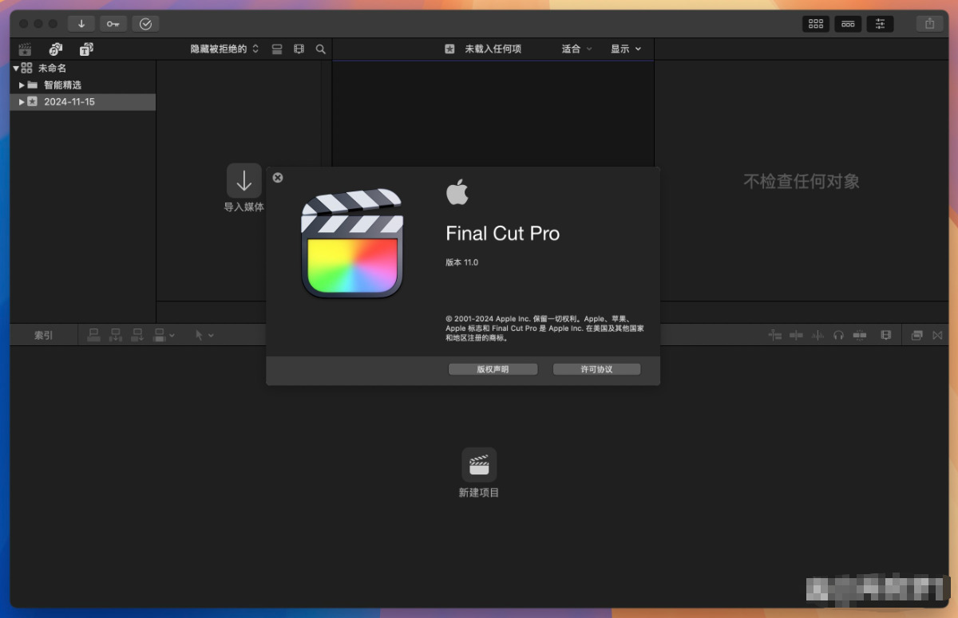Select the 未命名 library row
Screen dimensions: 958x618
pyautogui.click(x=82, y=69)
